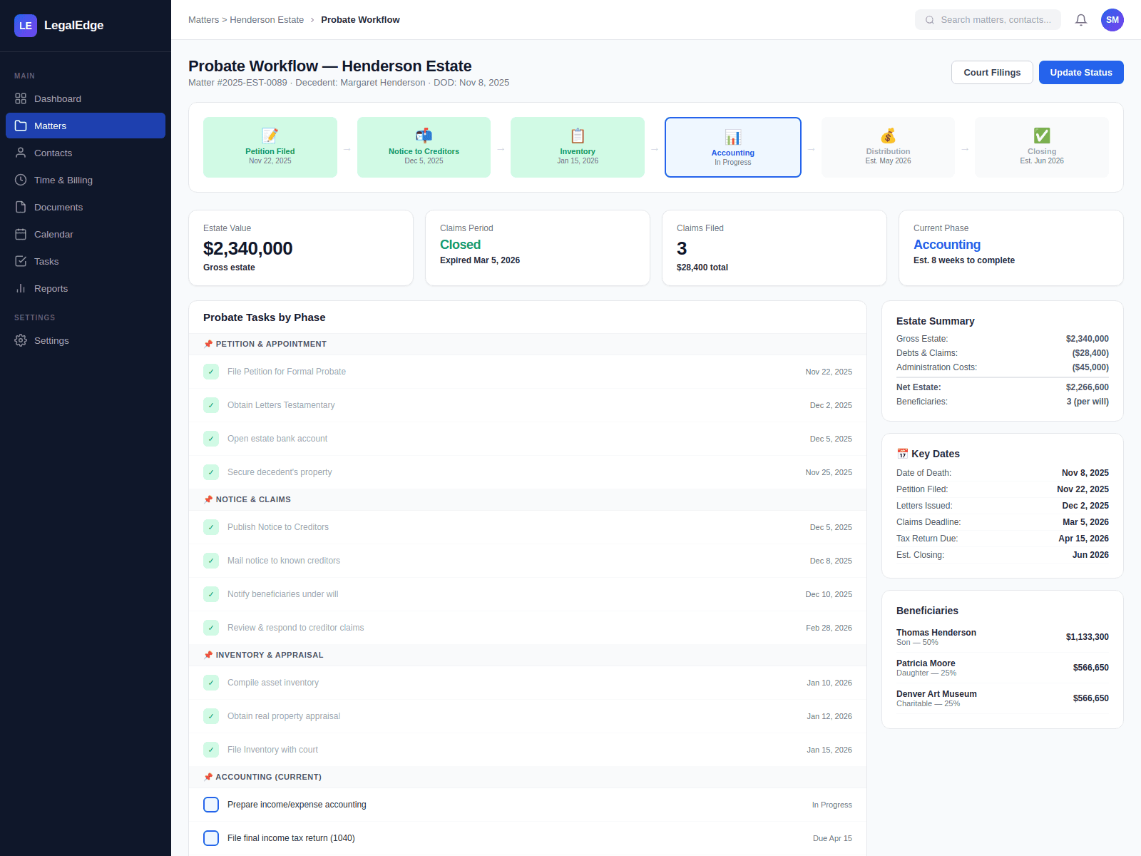Open Dashboard from the sidebar
This screenshot has width=1141, height=856.
[x=86, y=98]
